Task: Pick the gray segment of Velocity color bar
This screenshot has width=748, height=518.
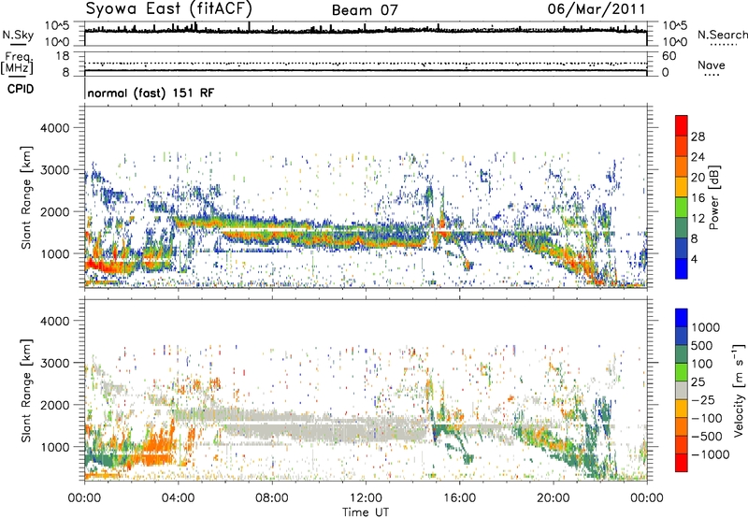Action: click(682, 391)
